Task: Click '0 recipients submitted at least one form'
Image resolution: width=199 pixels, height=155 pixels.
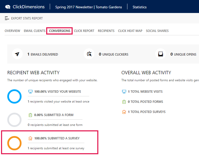Action: (x=55, y=125)
